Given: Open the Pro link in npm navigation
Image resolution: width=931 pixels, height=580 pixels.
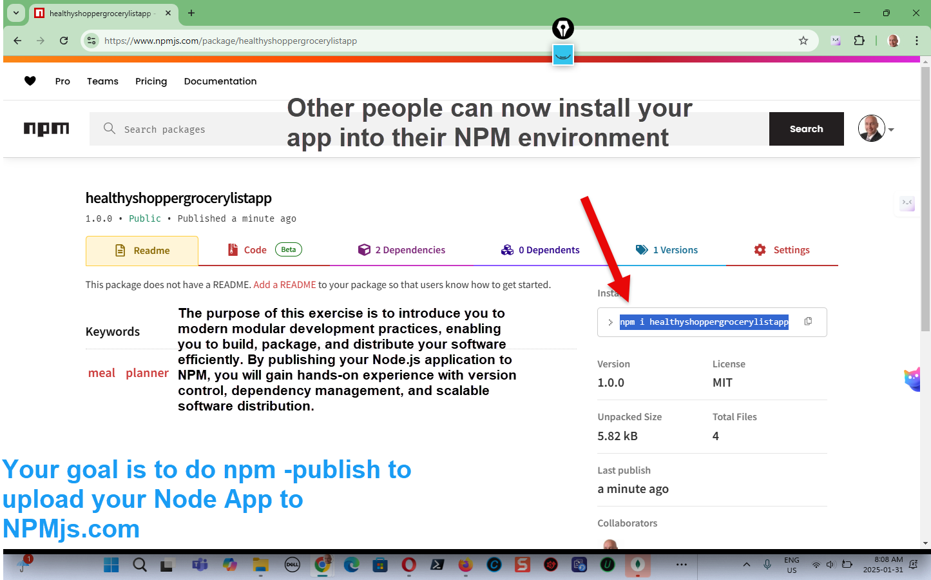Looking at the screenshot, I should click(62, 81).
